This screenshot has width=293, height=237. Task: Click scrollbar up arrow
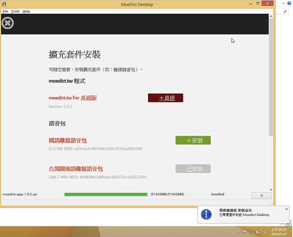pos(271,16)
